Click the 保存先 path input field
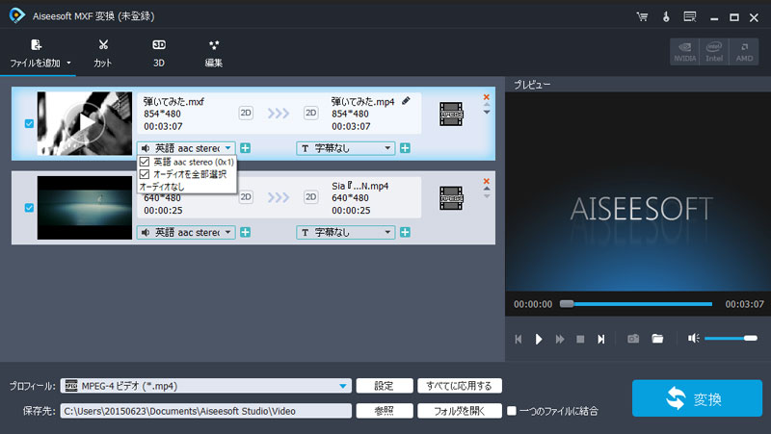This screenshot has height=434, width=771. click(206, 411)
